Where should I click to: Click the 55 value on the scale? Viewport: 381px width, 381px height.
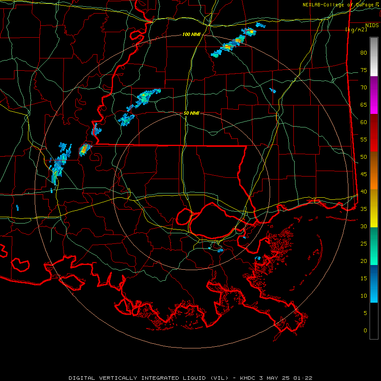[364, 139]
